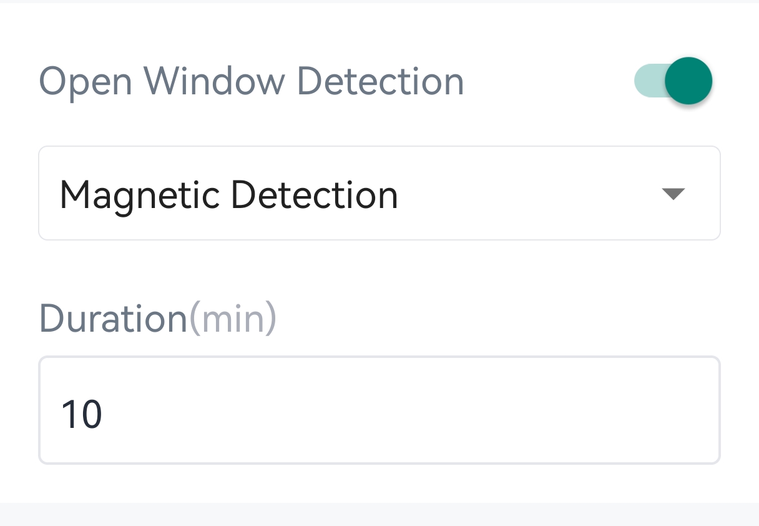Turn off the Open Window Detection switch
759x526 pixels.
pos(673,81)
